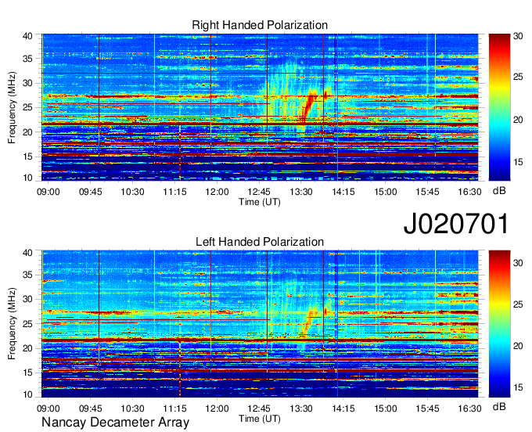Image resolution: width=532 pixels, height=432 pixels.
Task: Click the 10 MHz tick on Left Handed plot
Action: 28,394
